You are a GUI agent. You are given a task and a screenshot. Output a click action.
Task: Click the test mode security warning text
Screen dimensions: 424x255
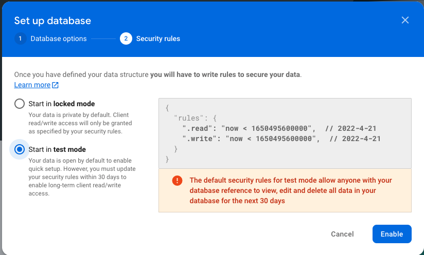291,190
